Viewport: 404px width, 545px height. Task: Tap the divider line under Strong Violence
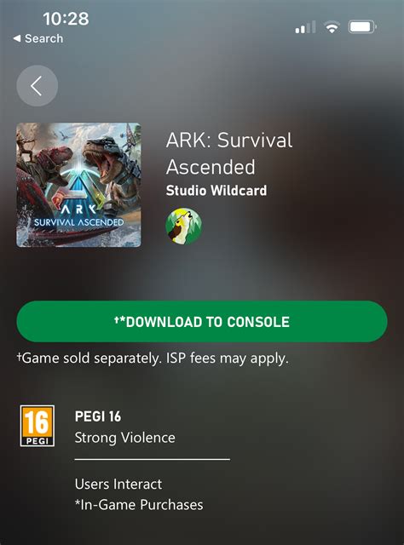(x=153, y=459)
